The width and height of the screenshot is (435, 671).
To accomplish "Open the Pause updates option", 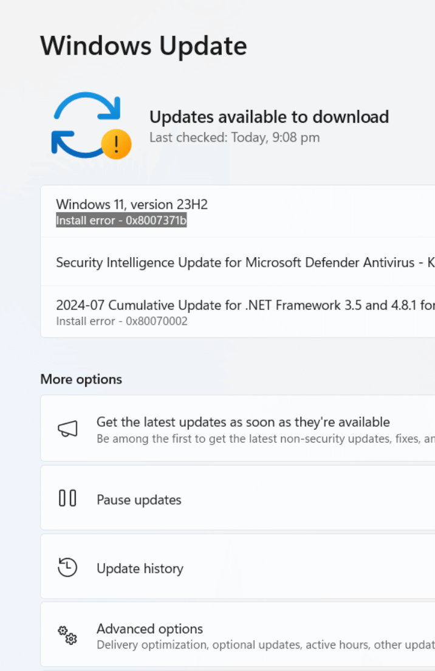I will coord(139,500).
